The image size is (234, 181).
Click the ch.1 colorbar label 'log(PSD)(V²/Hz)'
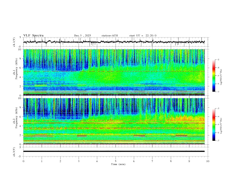tap(221, 77)
